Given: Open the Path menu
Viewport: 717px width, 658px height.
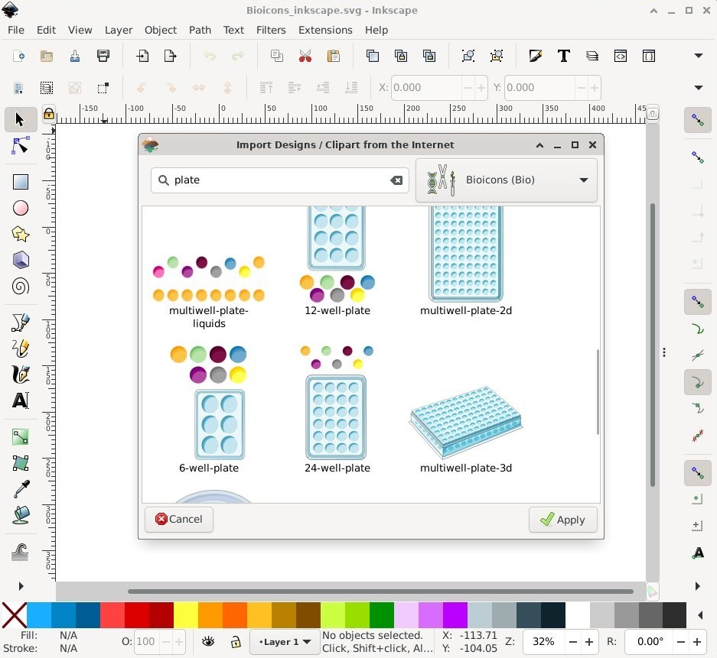Looking at the screenshot, I should (x=200, y=30).
